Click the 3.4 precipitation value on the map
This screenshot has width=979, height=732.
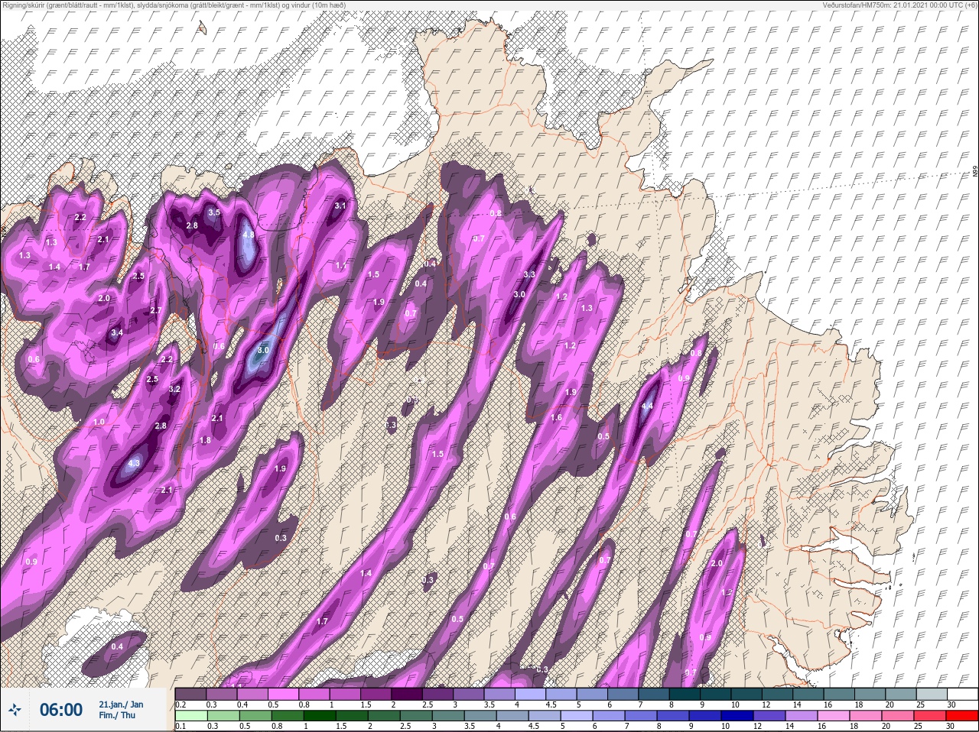[x=117, y=333]
